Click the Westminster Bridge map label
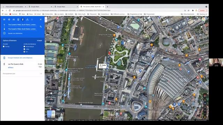 pos(86,102)
